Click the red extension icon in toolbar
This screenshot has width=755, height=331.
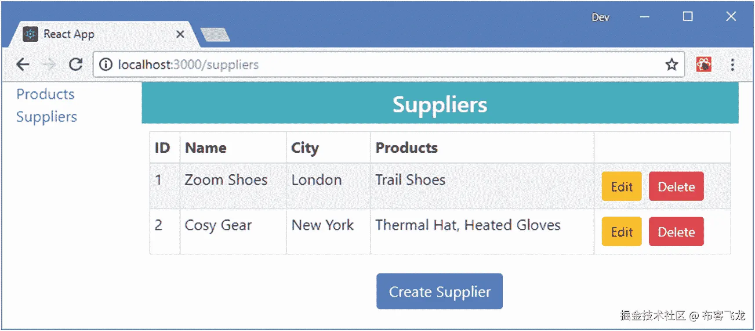point(704,65)
